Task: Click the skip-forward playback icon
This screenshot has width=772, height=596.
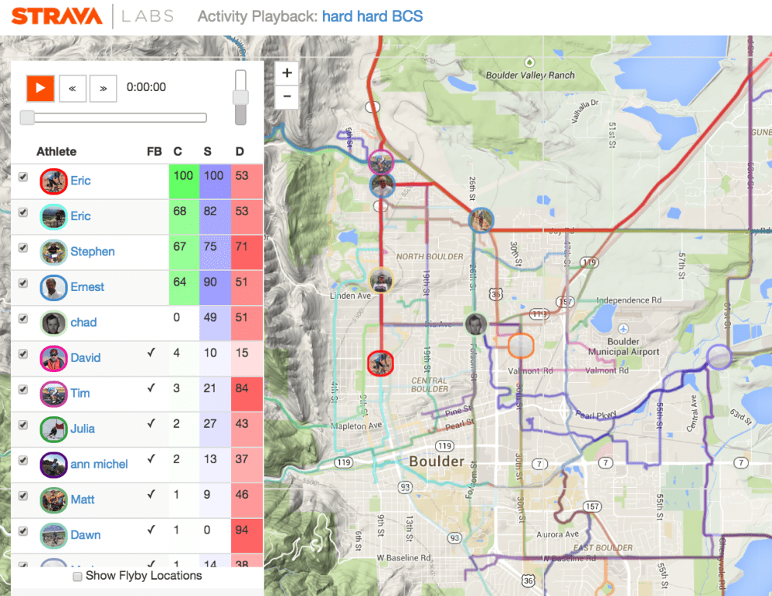Action: 103,88
